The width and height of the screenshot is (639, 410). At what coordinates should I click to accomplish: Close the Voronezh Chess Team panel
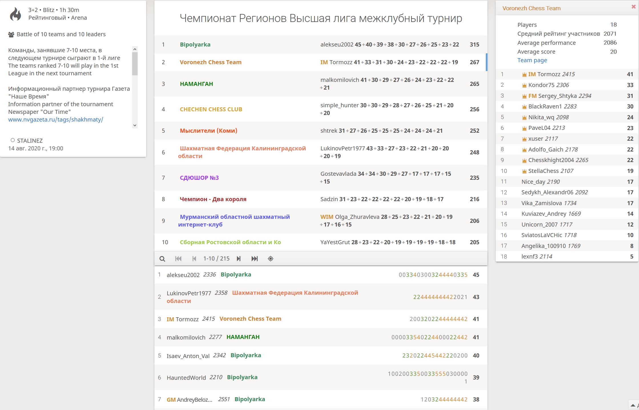(634, 7)
